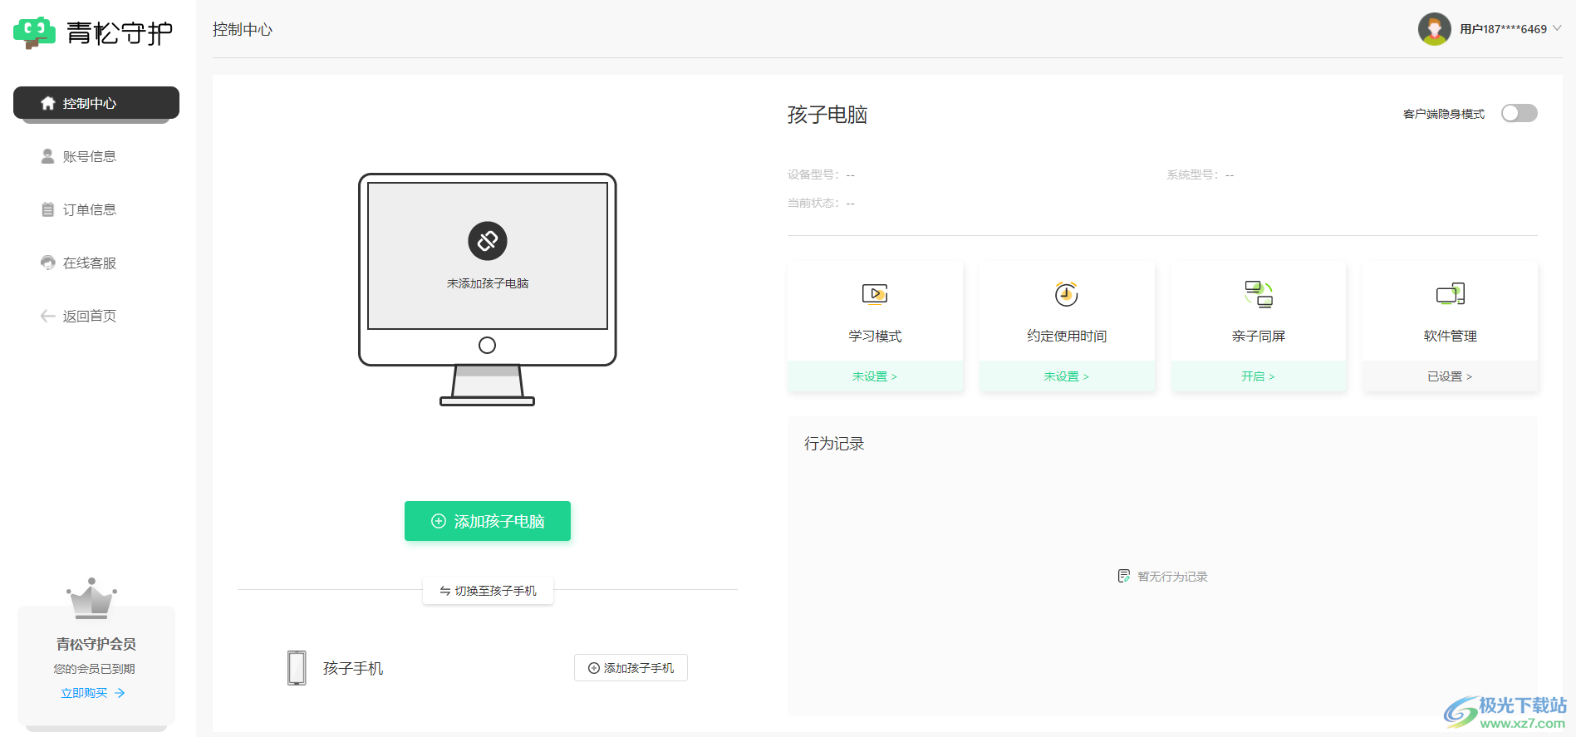
Task: Click the unlinked icon on the monitor
Action: (x=488, y=241)
